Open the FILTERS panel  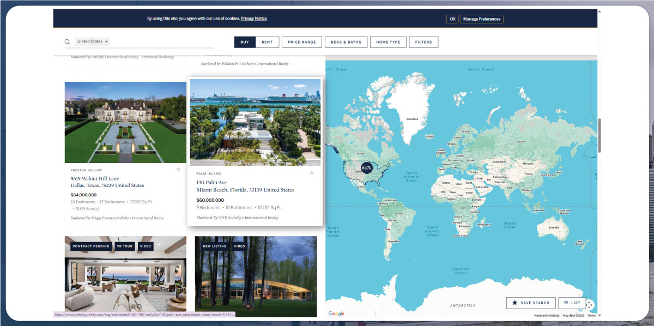(x=423, y=42)
